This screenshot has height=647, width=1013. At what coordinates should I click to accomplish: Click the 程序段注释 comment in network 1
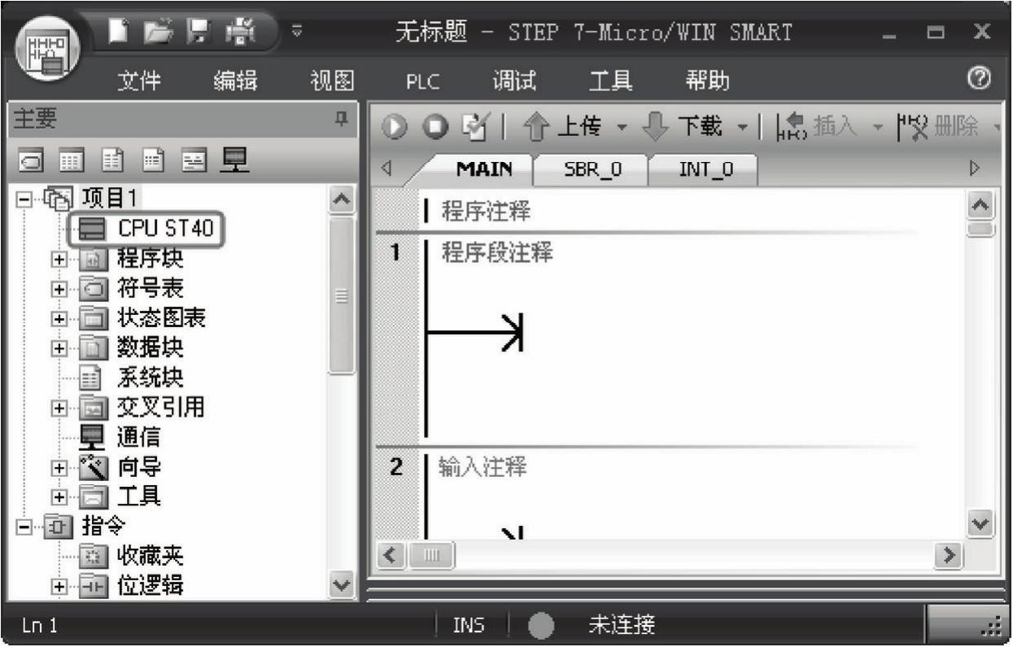496,253
